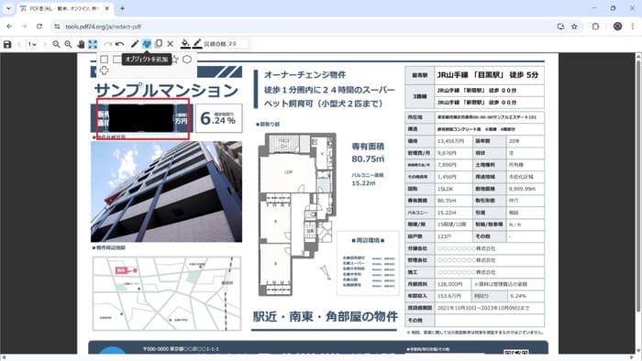Click the 80.75㎡ area value
Screen dimensions: 642x361
[368, 159]
